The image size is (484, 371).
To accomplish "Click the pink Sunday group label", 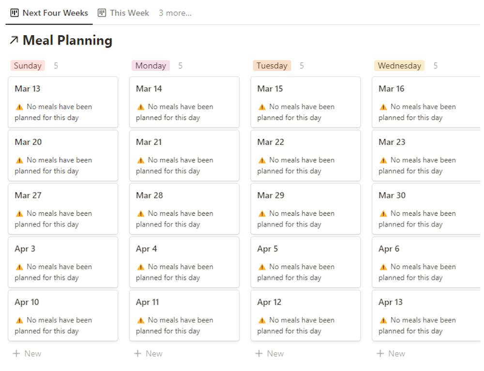I will [28, 66].
